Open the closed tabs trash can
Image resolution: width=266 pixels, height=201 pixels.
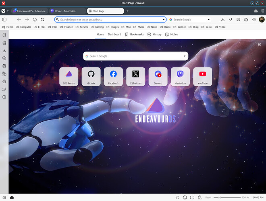(263, 11)
